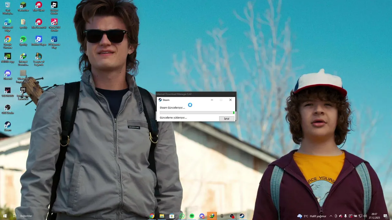Open Epic Games Launcher shortcut

tap(23, 94)
